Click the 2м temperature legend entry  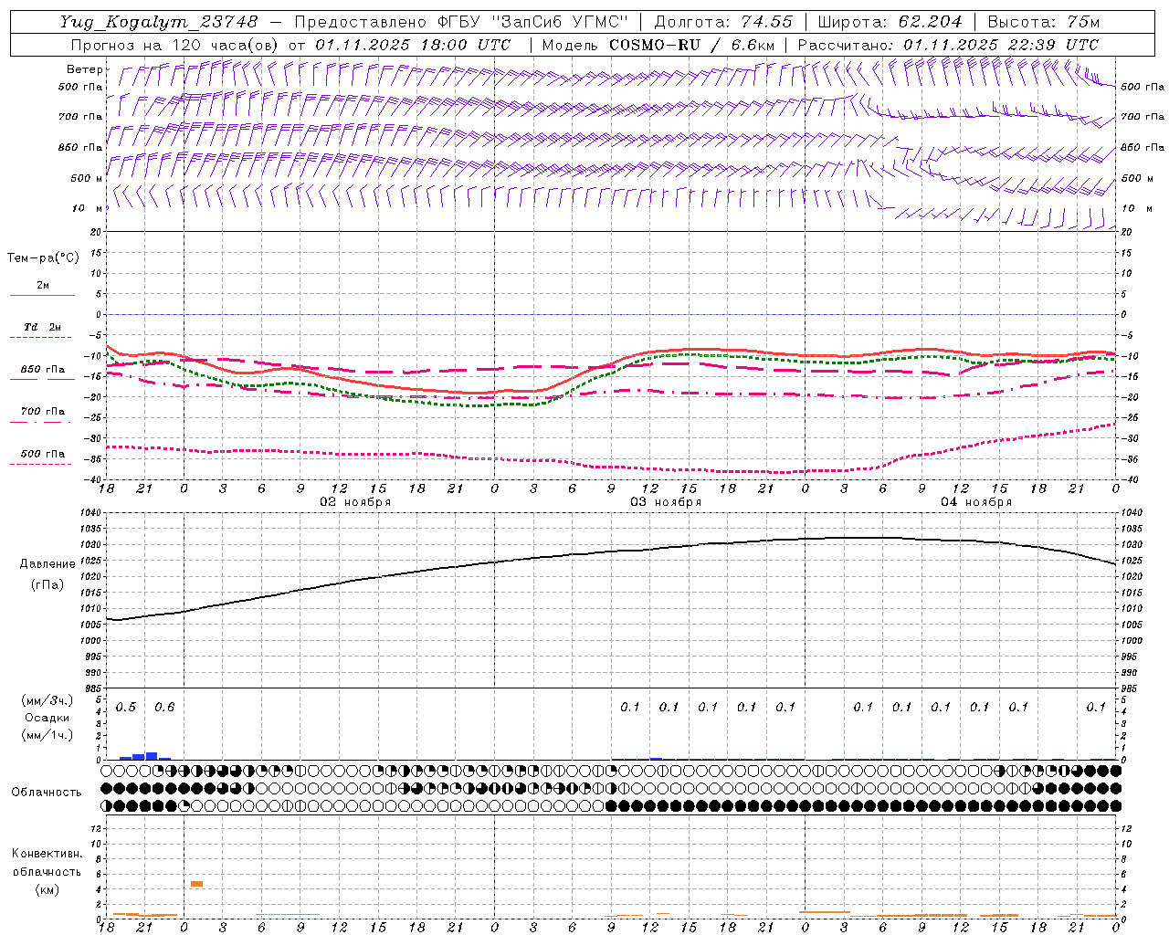(42, 286)
